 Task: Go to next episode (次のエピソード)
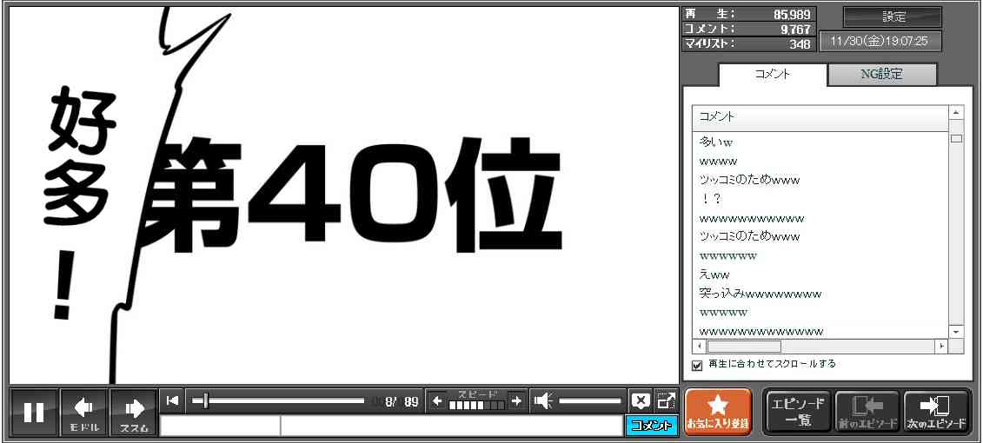[936, 412]
